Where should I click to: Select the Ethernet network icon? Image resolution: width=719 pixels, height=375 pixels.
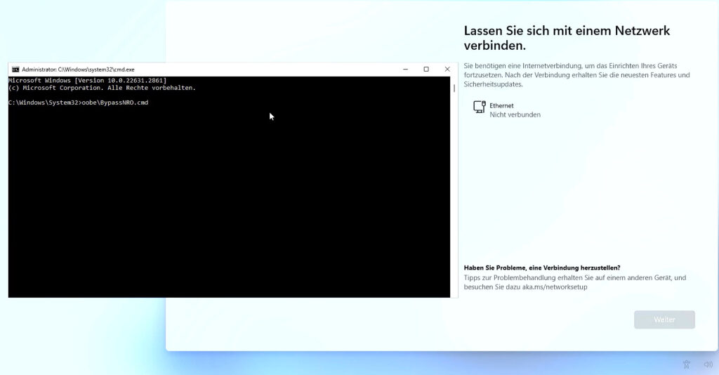[479, 107]
